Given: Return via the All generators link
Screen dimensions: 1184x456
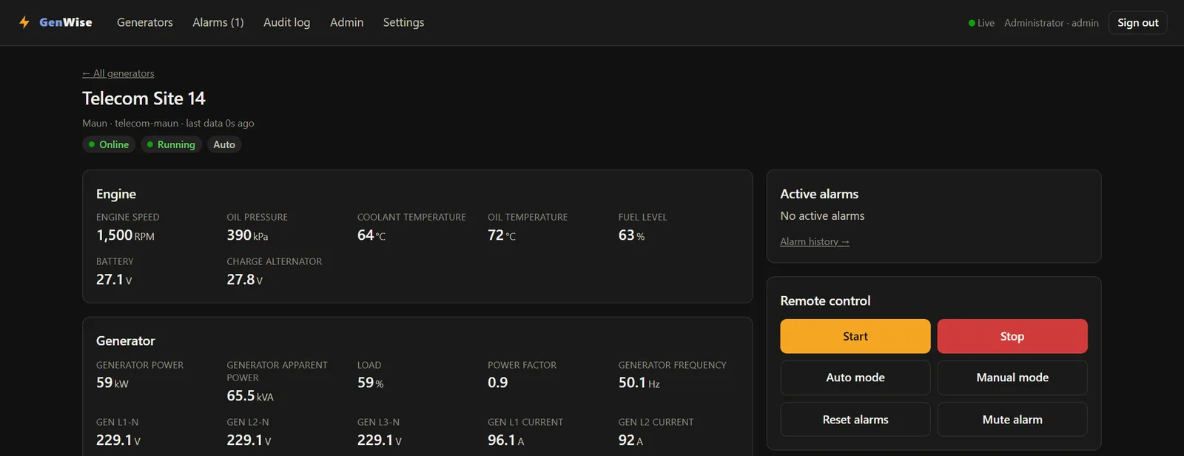Looking at the screenshot, I should pyautogui.click(x=118, y=73).
